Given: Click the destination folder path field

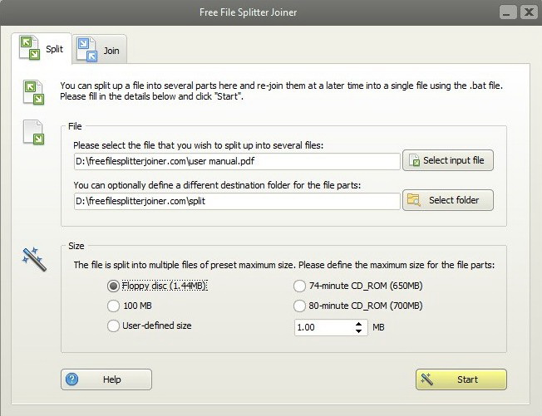Looking at the screenshot, I should point(237,201).
